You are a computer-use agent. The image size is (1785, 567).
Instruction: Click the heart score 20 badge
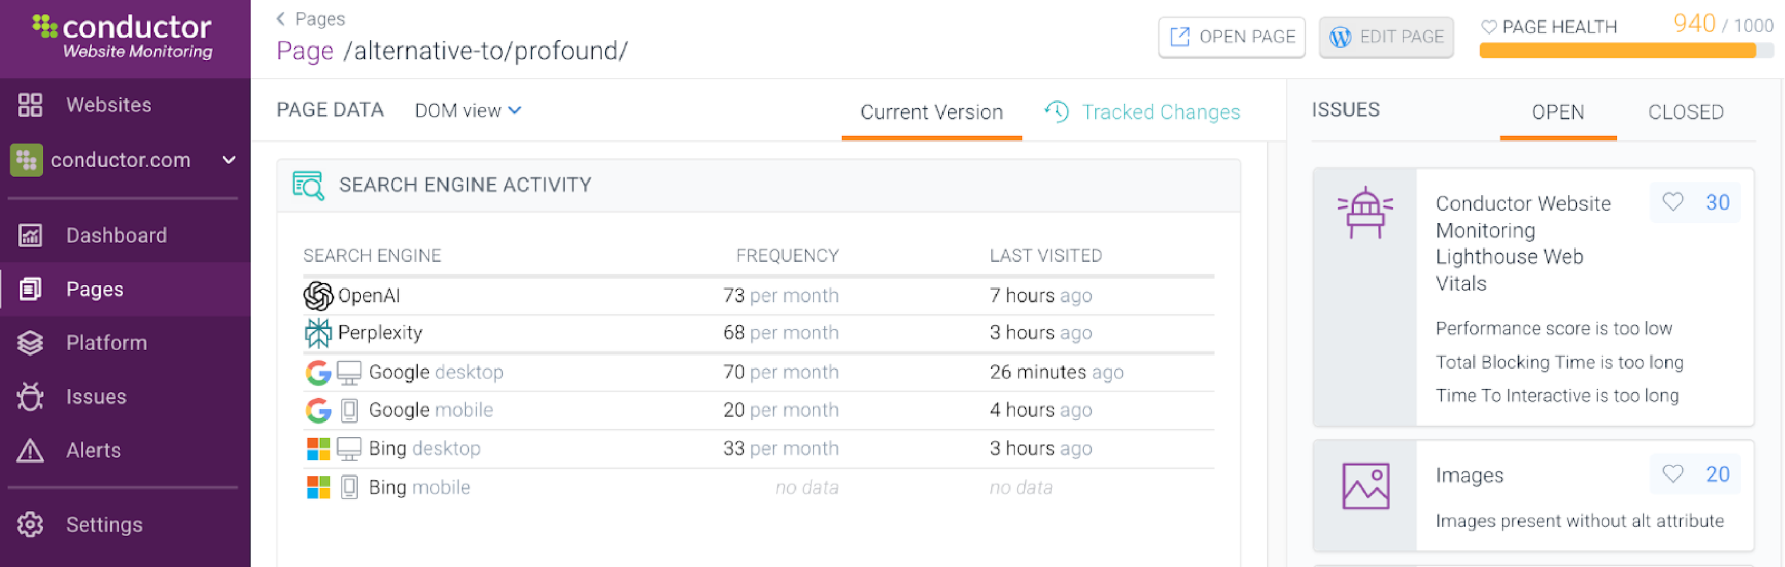click(x=1695, y=474)
